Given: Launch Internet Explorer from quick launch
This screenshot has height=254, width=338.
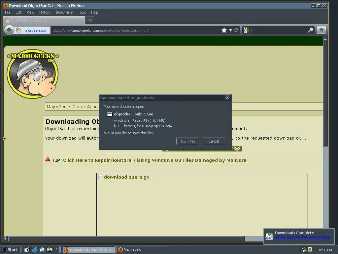Looking at the screenshot, I should click(34, 250).
